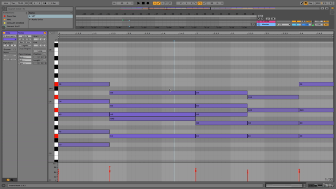Image resolution: width=336 pixels, height=189 pixels.
Task: Click the Legato button
Action: coord(25,46)
